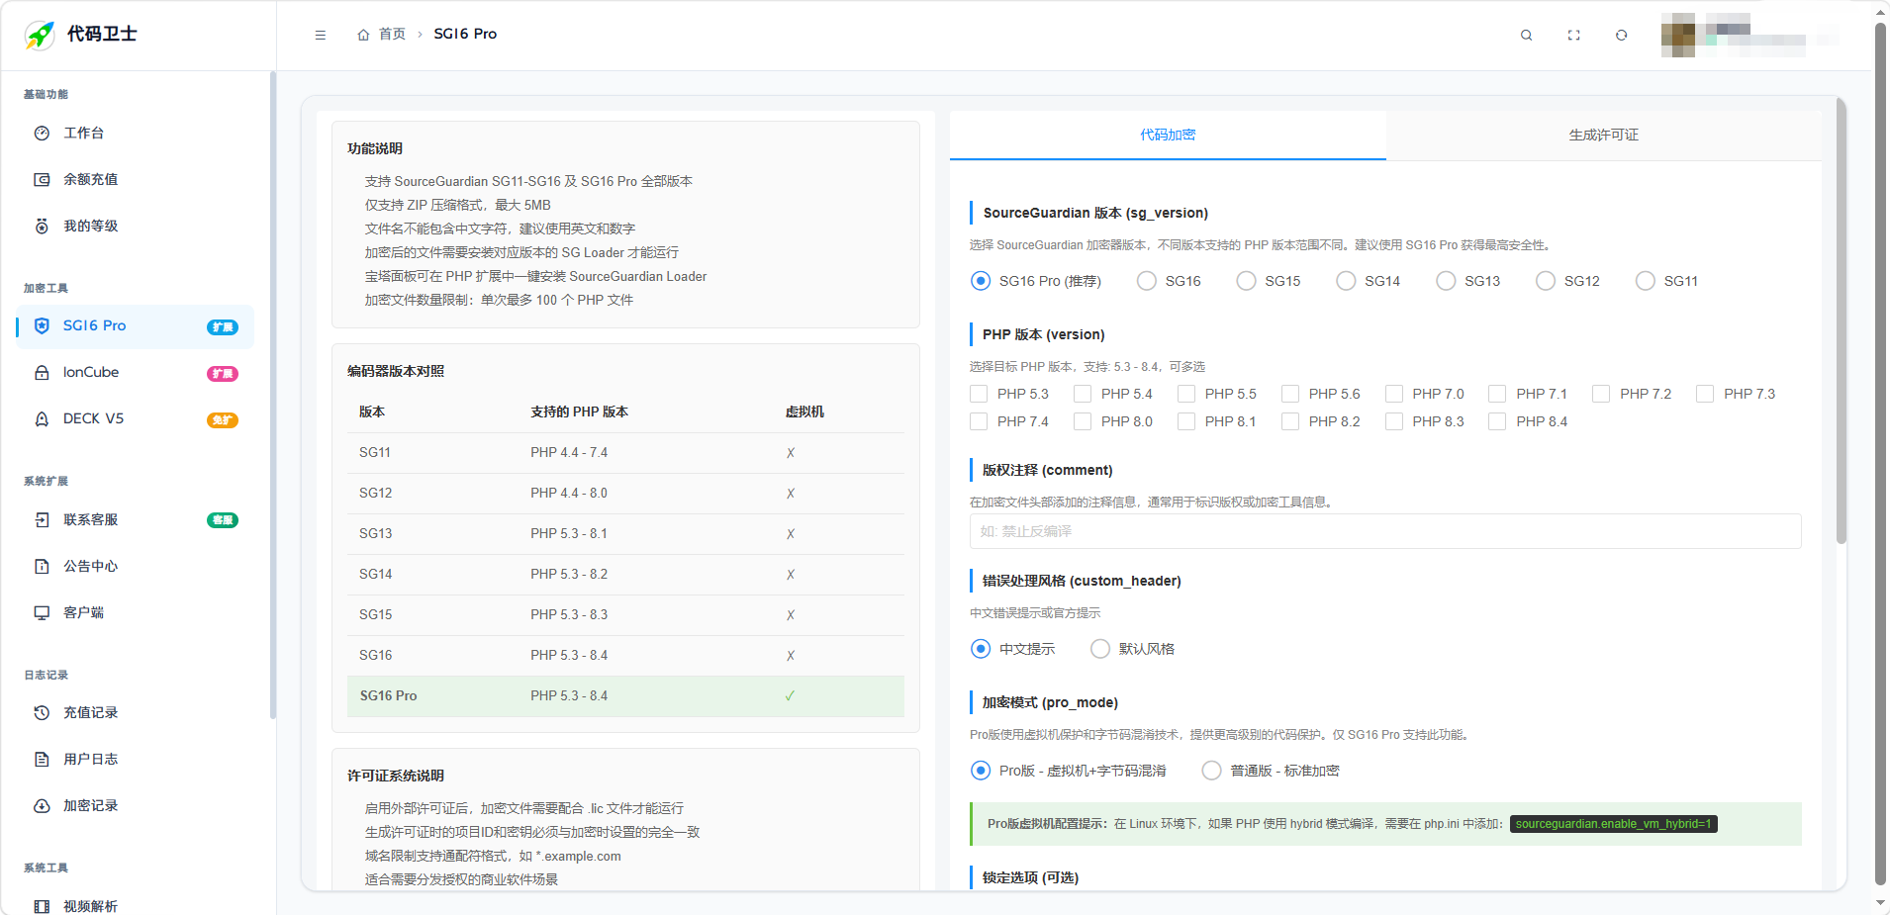
Task: Open user avatar in top right
Action: point(1678,35)
